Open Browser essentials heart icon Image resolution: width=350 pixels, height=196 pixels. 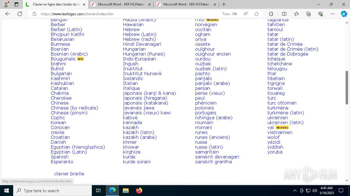320,14
